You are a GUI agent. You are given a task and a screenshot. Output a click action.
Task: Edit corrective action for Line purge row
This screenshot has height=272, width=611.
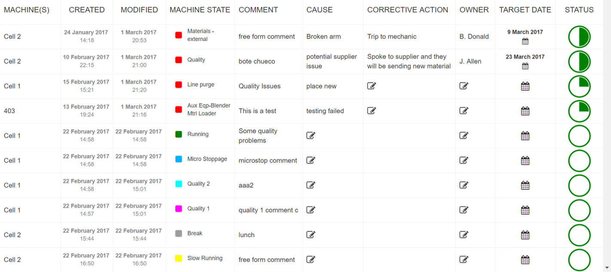click(372, 86)
